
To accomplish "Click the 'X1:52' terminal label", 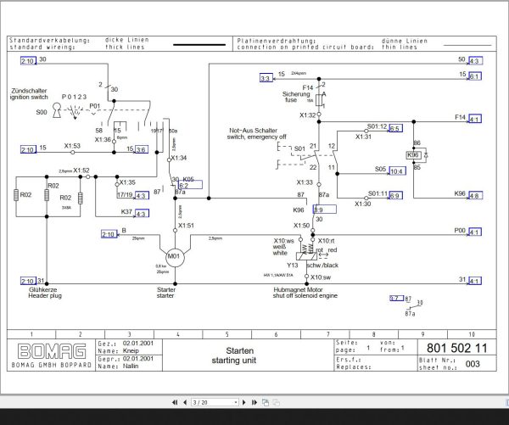I will (x=81, y=171).
